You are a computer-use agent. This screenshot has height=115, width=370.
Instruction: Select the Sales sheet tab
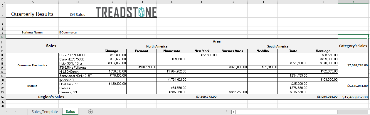(70, 111)
